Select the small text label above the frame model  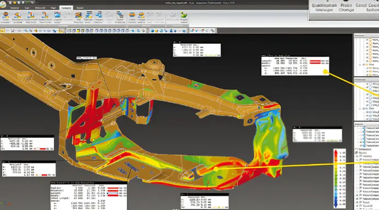tap(87, 58)
